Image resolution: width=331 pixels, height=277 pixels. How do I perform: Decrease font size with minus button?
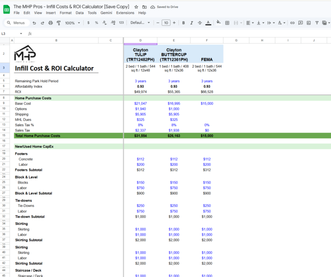[x=158, y=23]
